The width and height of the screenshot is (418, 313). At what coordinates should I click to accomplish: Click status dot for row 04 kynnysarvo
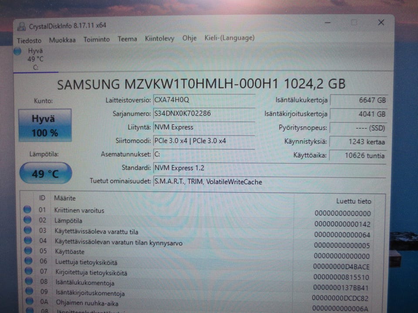(28, 240)
